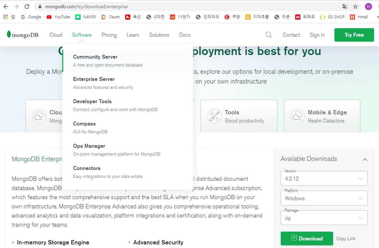Open the Package zip dropdown
Viewport: 379px width, 248px height.
click(324, 218)
